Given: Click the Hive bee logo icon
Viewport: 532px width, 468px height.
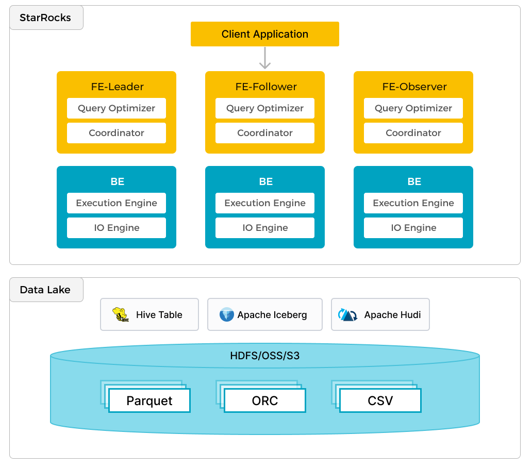Looking at the screenshot, I should coord(121,314).
